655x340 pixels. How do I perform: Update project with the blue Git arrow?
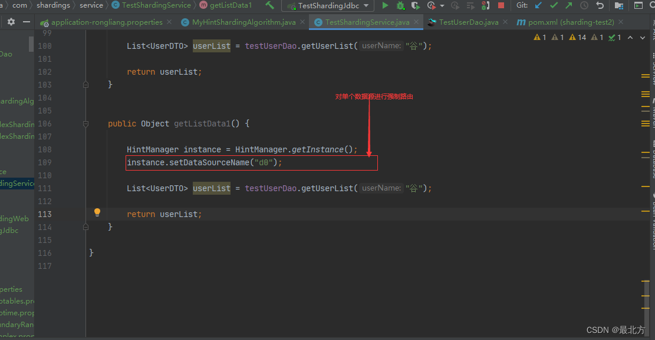(538, 5)
